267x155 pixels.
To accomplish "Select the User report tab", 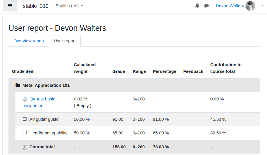I will (65, 41).
